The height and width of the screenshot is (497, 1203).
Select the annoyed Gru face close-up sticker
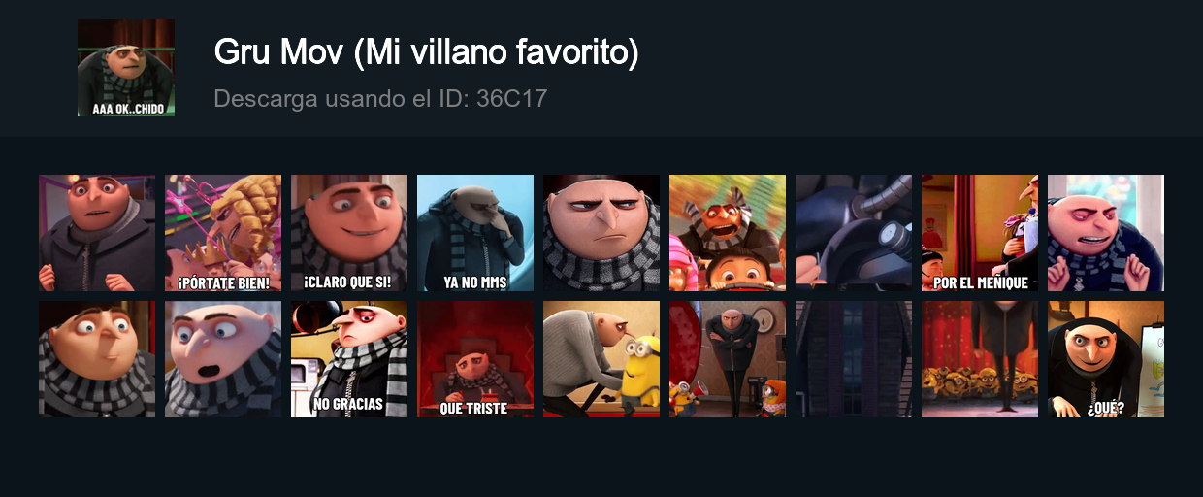[601, 233]
